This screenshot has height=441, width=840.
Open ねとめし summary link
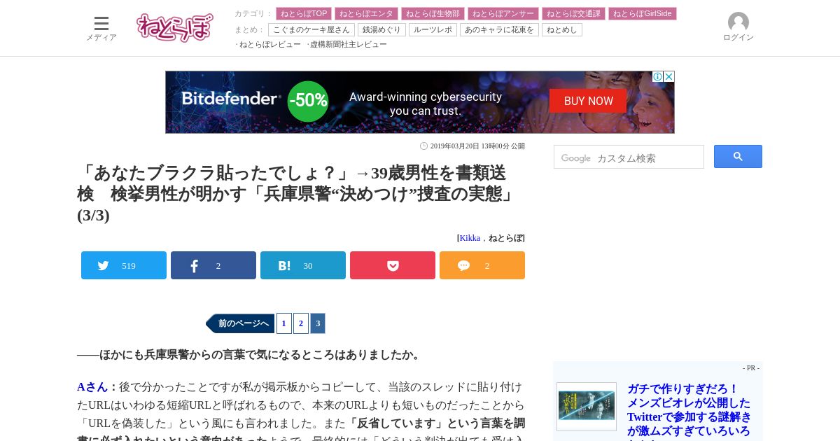coord(562,29)
